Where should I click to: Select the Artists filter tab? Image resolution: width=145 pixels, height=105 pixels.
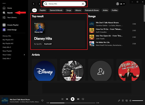[105, 10]
